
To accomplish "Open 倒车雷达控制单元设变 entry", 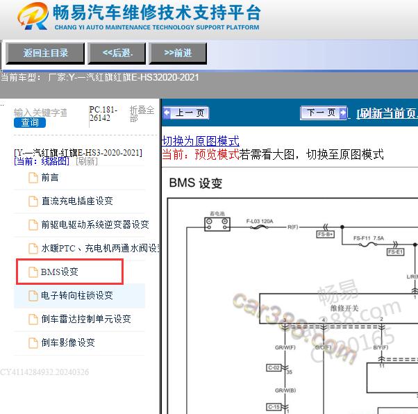I will pos(86,319).
